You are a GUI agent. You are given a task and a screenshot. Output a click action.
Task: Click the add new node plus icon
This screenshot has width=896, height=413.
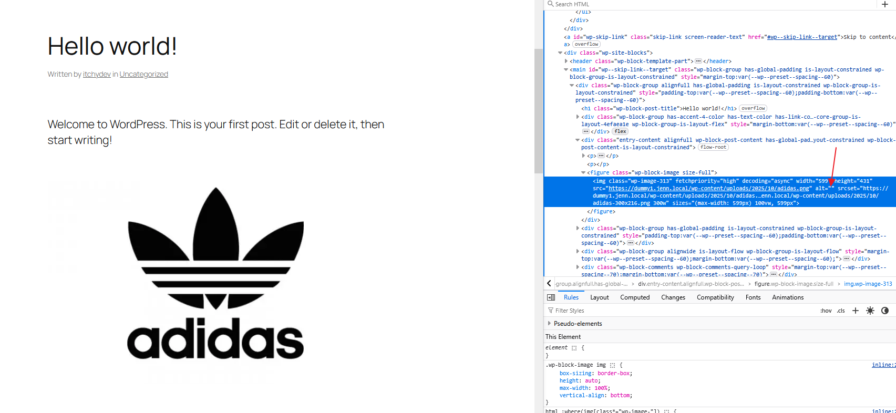[885, 4]
